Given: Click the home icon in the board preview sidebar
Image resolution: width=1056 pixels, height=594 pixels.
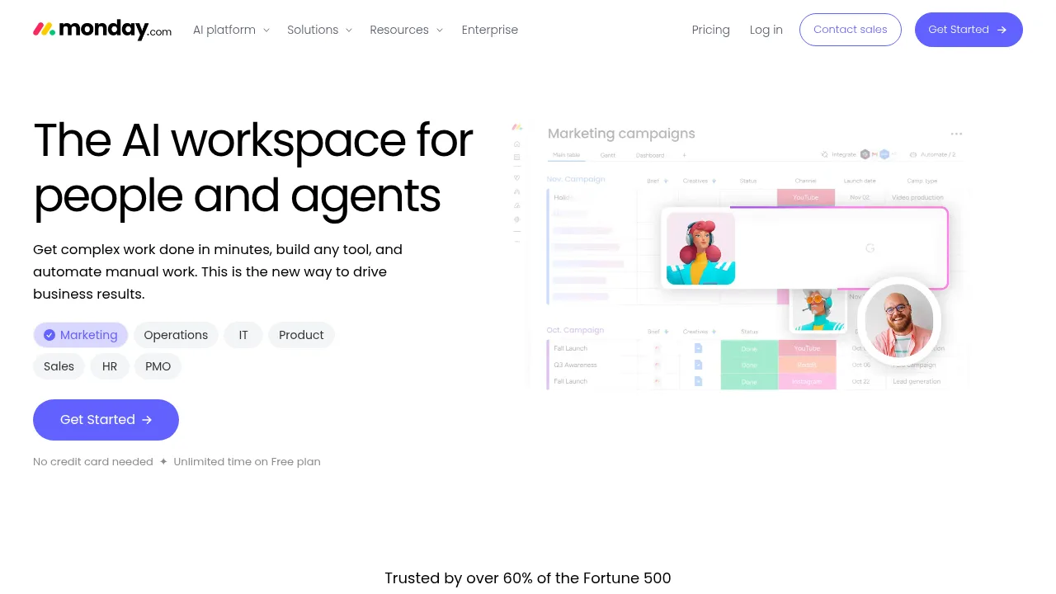Looking at the screenshot, I should click(517, 144).
